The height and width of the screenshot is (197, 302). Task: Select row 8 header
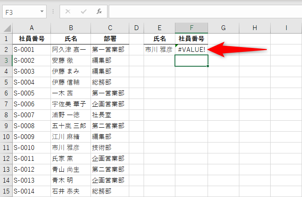click(6, 115)
